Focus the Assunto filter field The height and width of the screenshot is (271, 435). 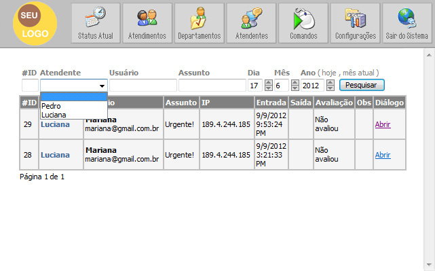pos(212,86)
